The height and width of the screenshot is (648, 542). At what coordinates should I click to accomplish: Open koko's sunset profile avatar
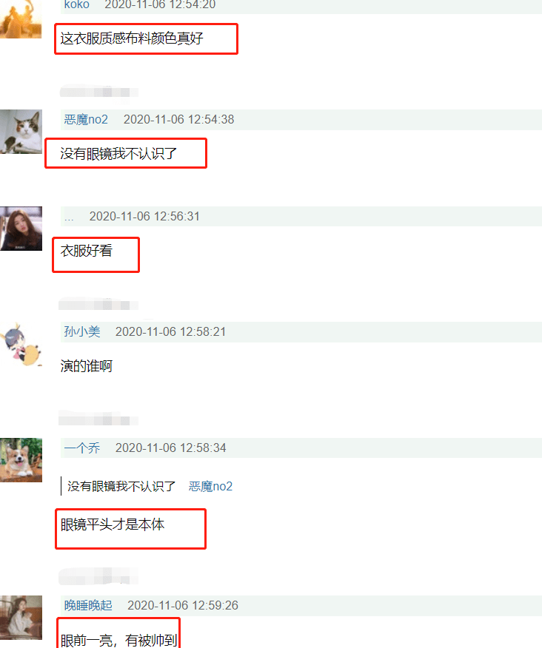click(21, 19)
